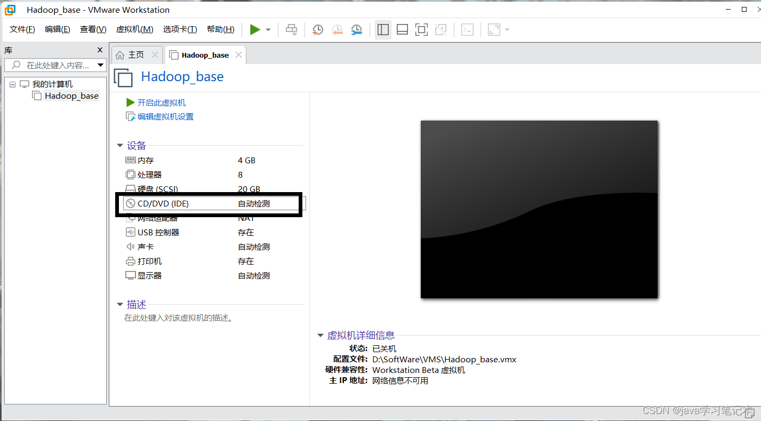Close the 库 library panel
The image size is (761, 421).
pos(100,50)
